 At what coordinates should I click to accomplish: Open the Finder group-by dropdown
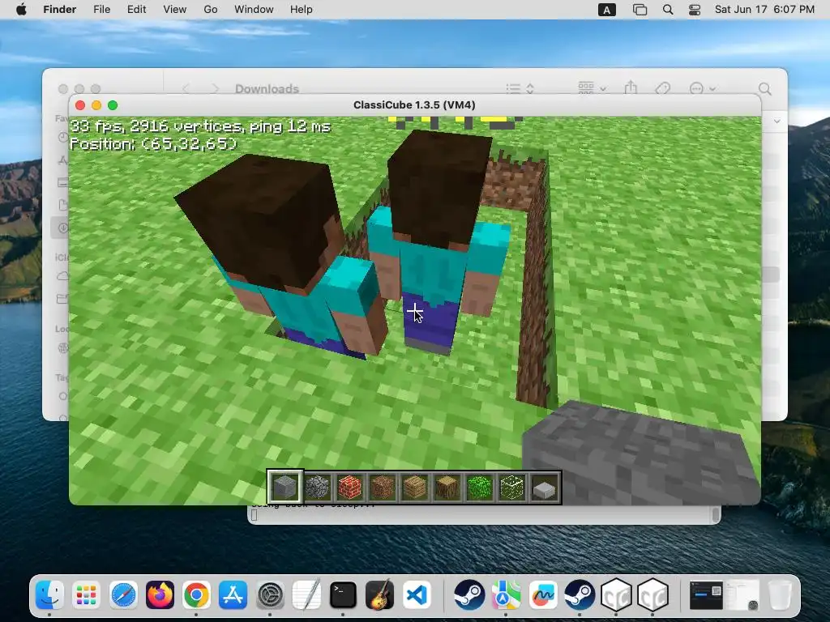(592, 87)
